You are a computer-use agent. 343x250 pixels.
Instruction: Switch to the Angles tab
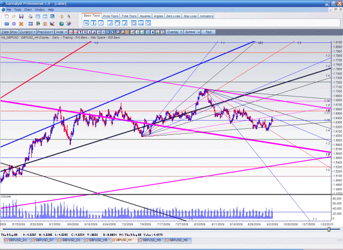tap(159, 16)
